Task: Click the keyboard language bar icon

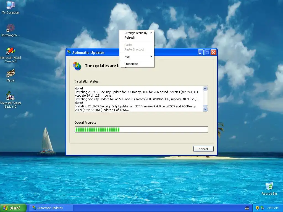Action: [247, 208]
